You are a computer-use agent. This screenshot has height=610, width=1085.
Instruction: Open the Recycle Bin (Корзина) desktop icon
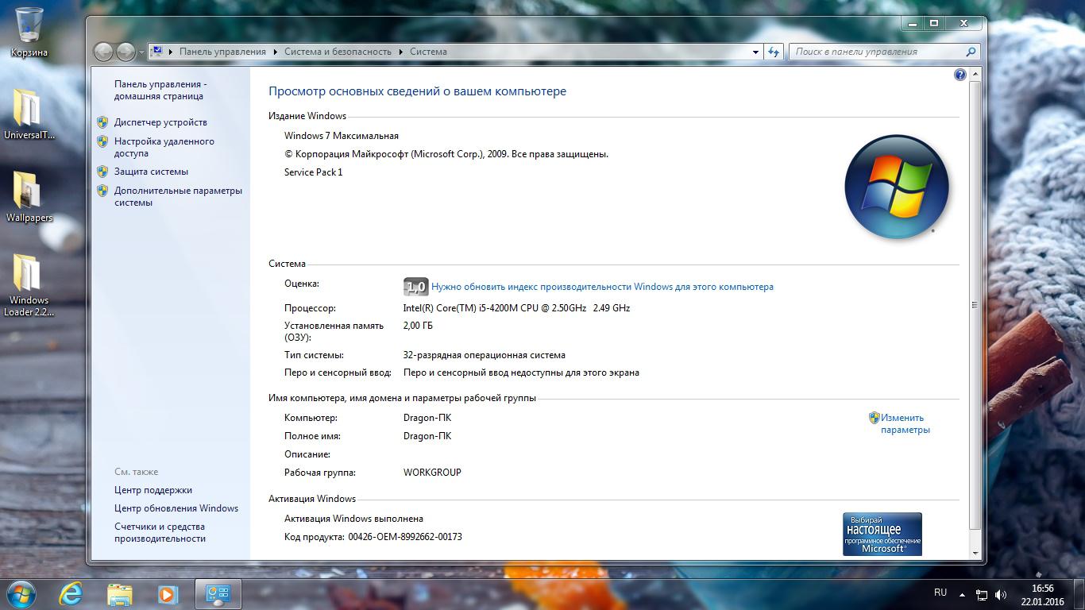pos(29,32)
